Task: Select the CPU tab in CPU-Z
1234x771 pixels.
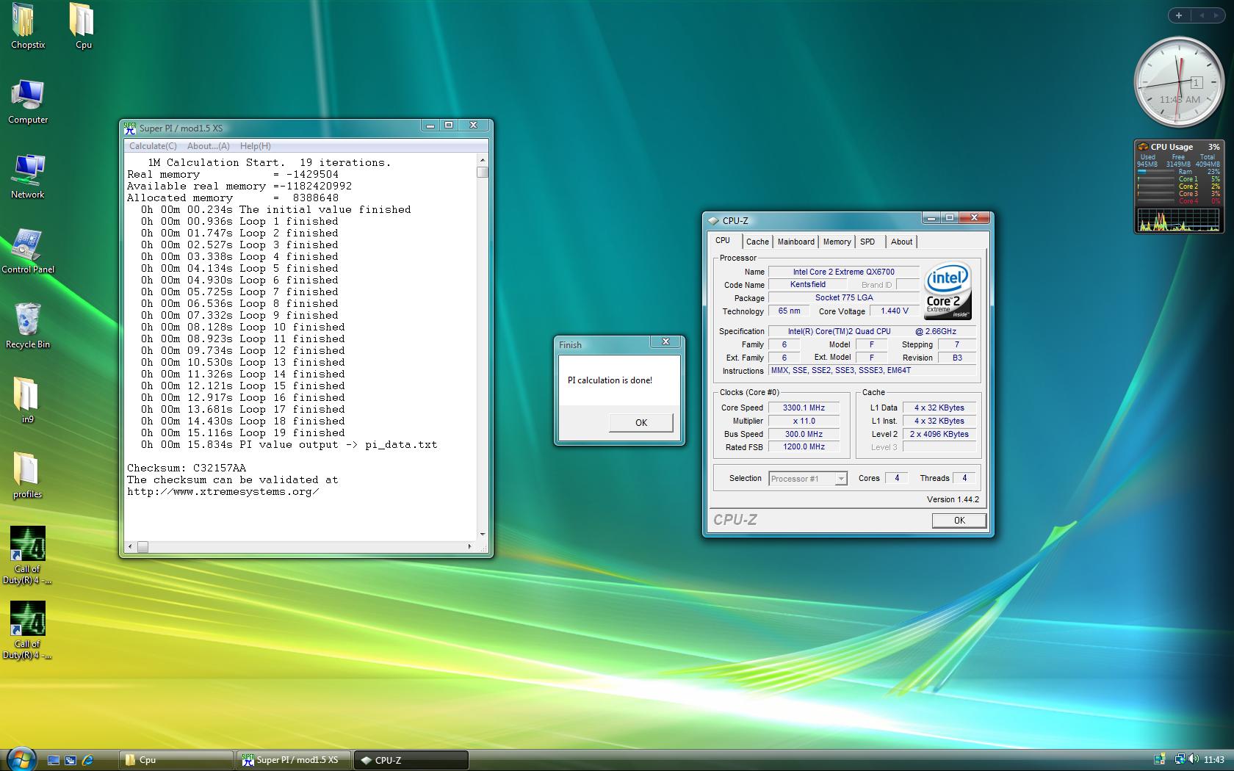Action: tap(723, 240)
